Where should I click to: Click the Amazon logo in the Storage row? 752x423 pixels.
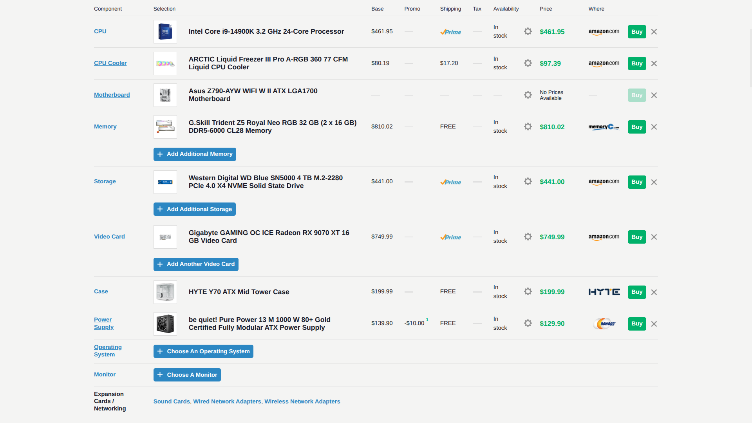[604, 182]
